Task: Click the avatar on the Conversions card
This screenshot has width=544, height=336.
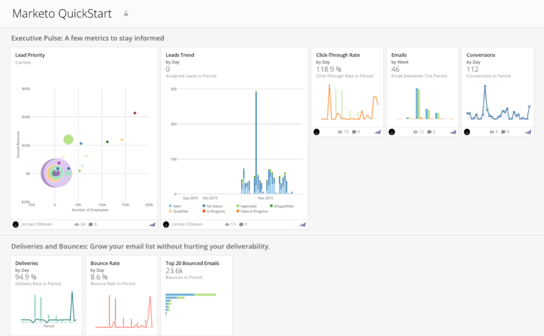Action: (467, 132)
